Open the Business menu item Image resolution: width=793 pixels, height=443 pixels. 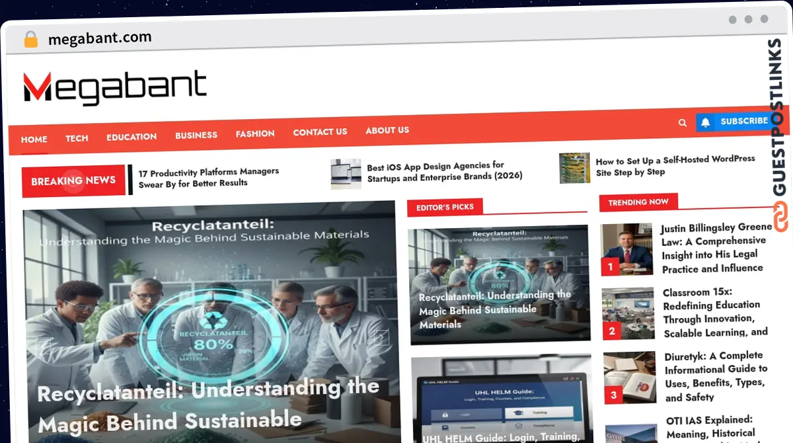(x=196, y=135)
